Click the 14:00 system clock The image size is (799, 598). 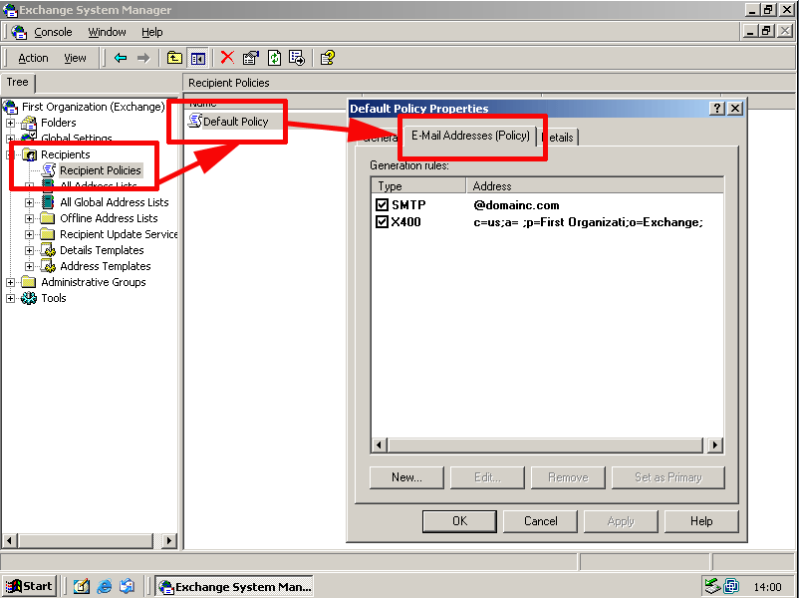[767, 587]
